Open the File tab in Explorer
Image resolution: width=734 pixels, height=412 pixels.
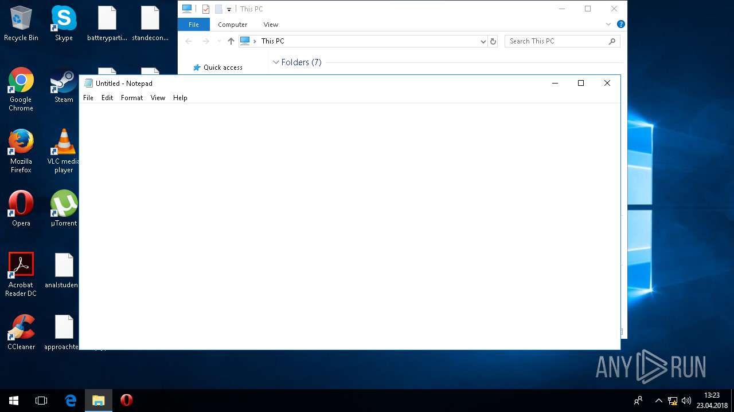194,25
